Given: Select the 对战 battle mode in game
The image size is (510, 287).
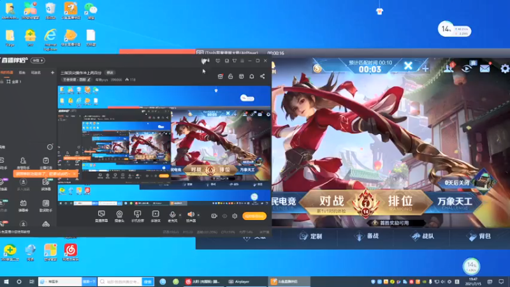Looking at the screenshot, I should pos(330,203).
